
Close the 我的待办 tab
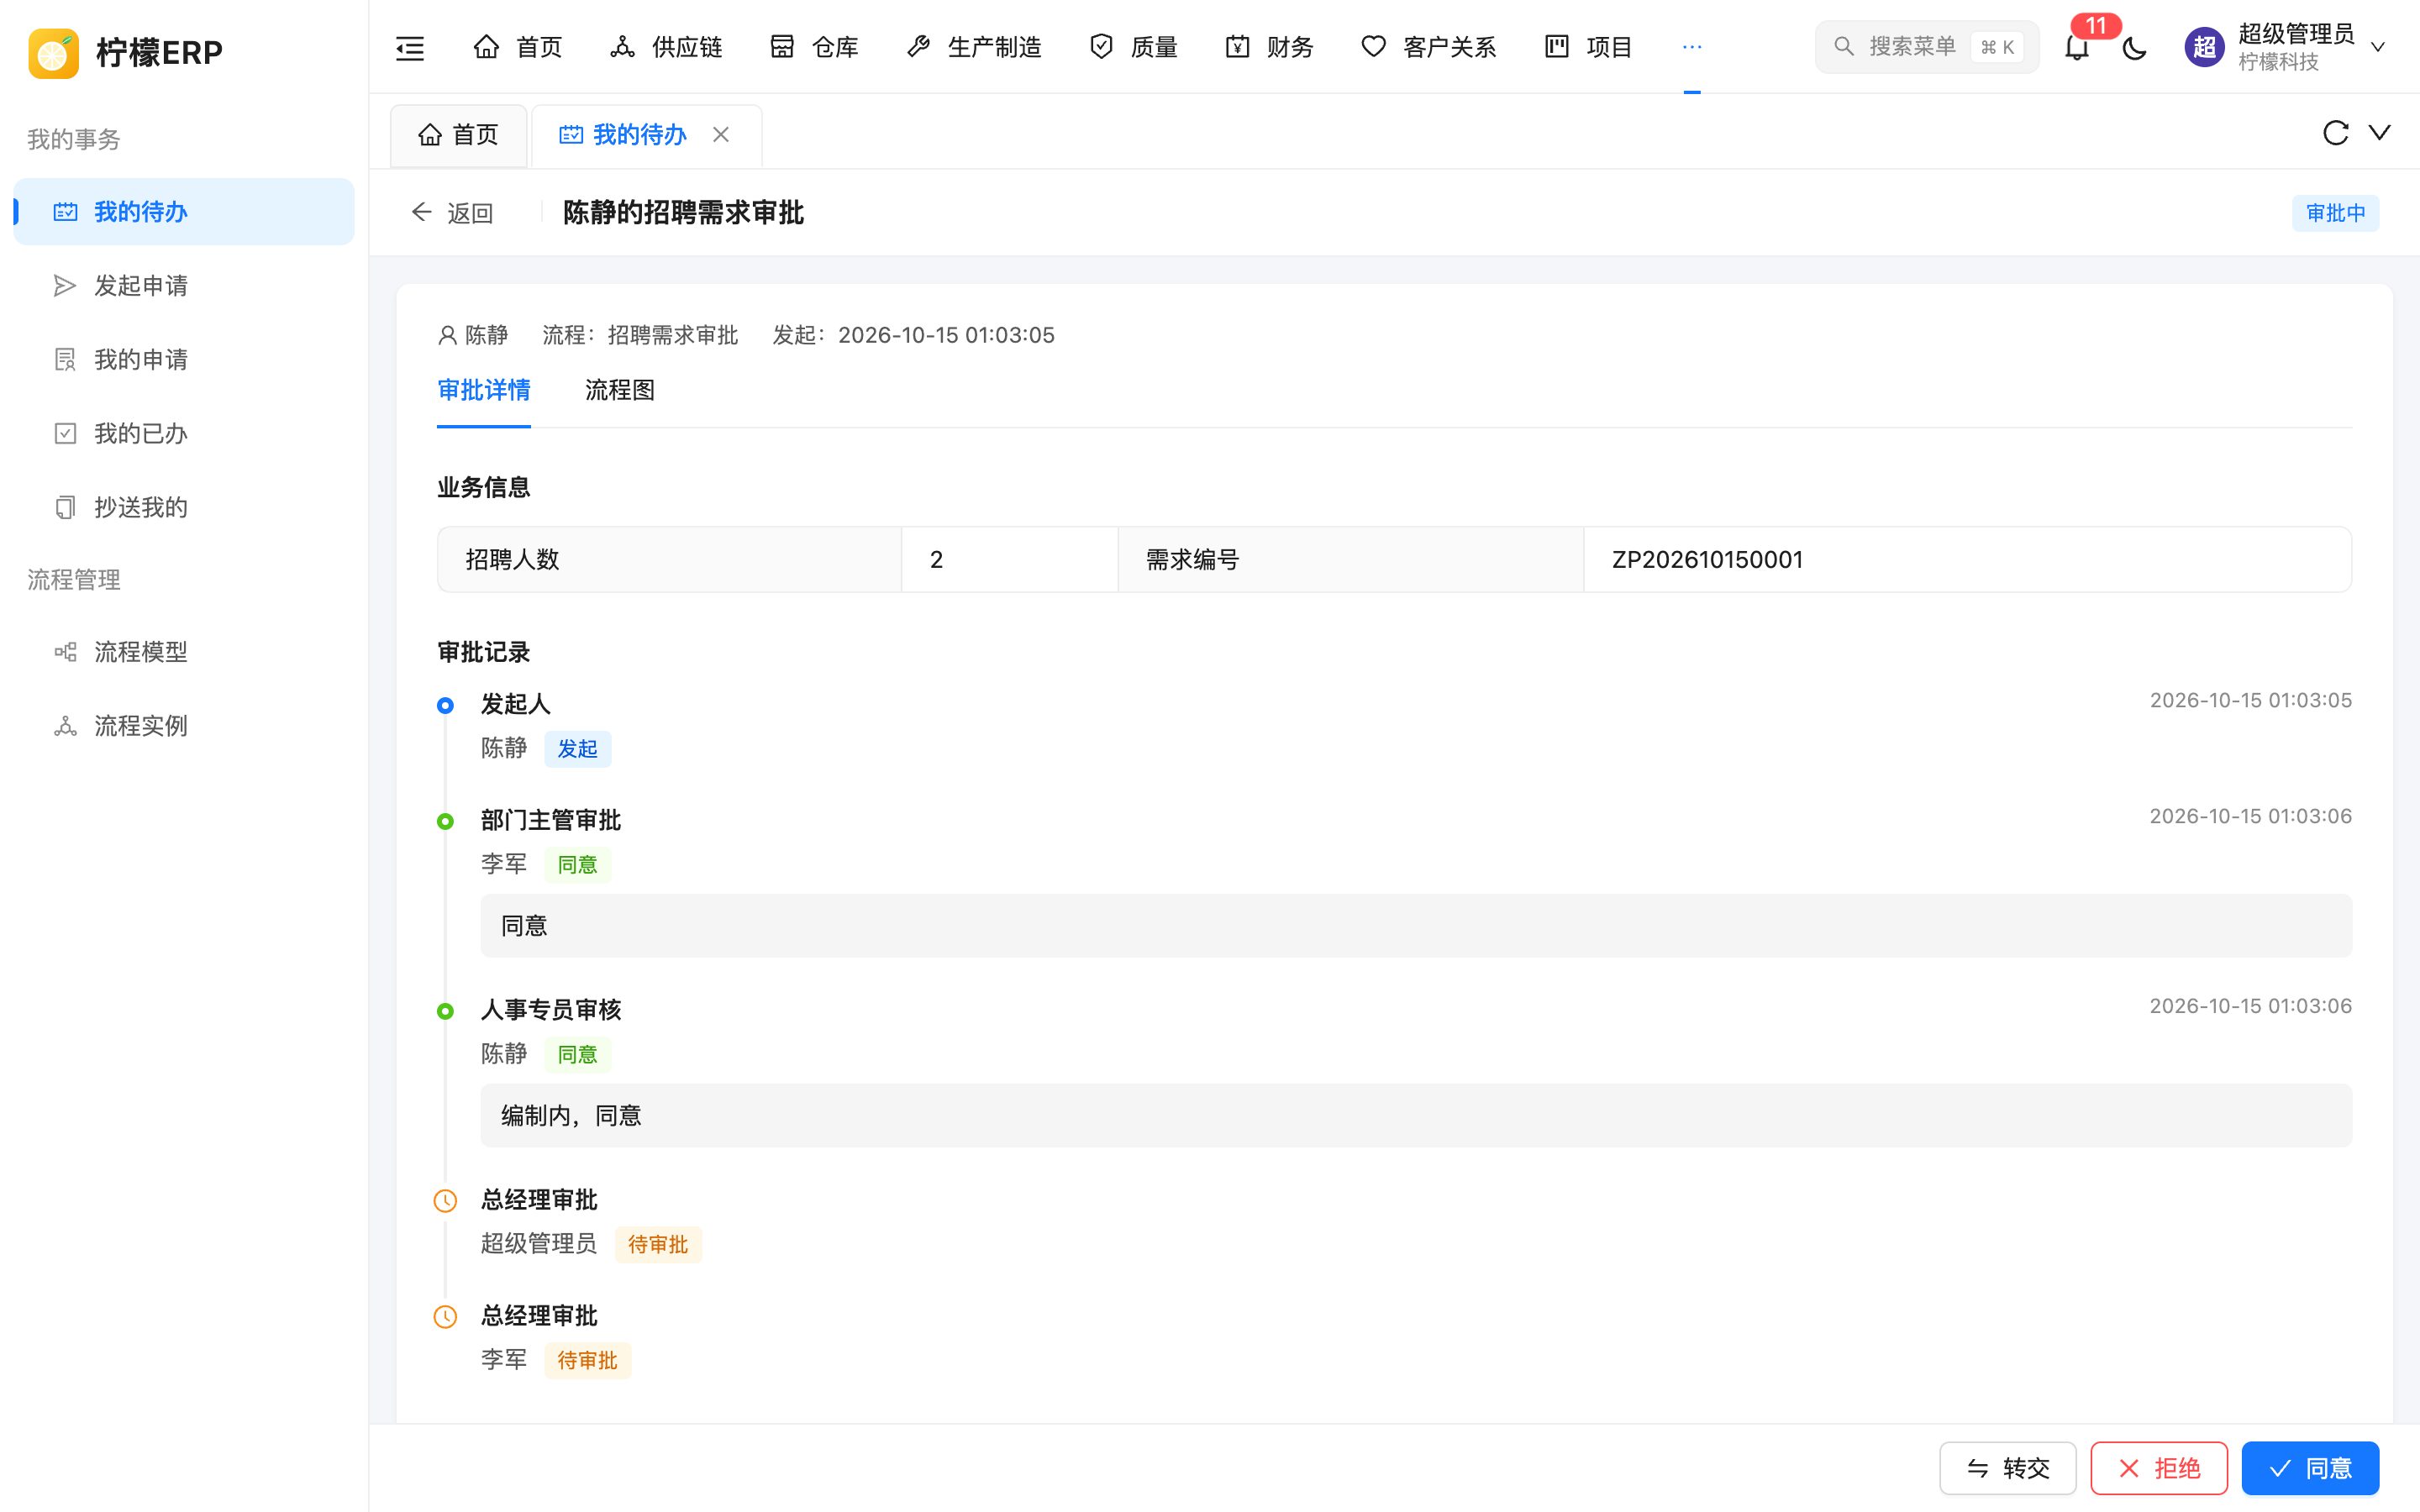(720, 134)
